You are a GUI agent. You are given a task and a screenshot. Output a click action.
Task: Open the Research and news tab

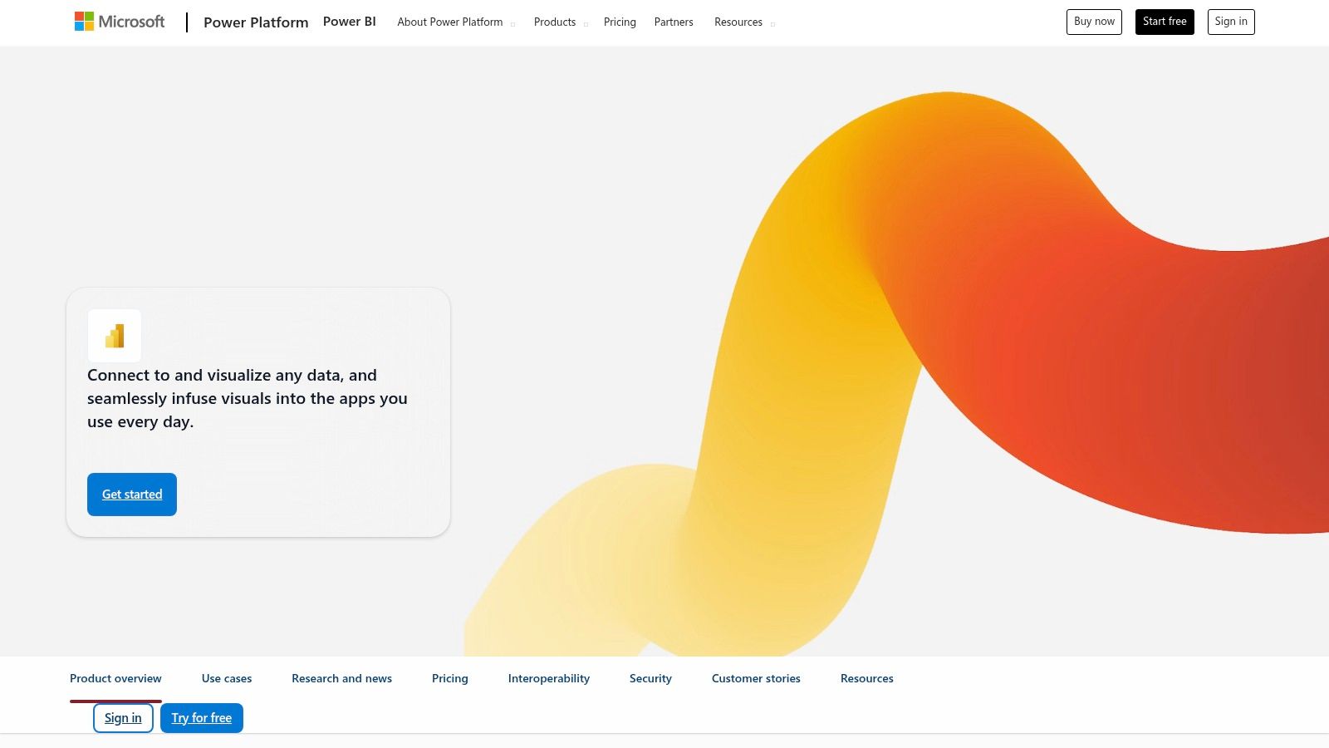point(341,678)
